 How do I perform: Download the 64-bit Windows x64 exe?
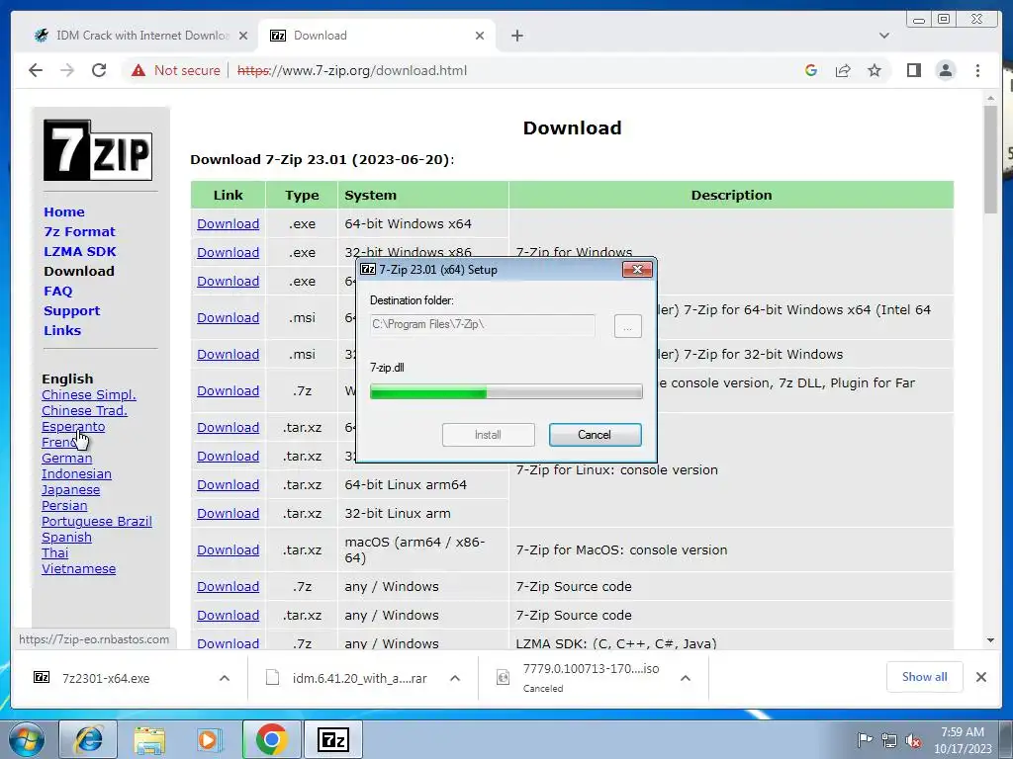coord(229,224)
